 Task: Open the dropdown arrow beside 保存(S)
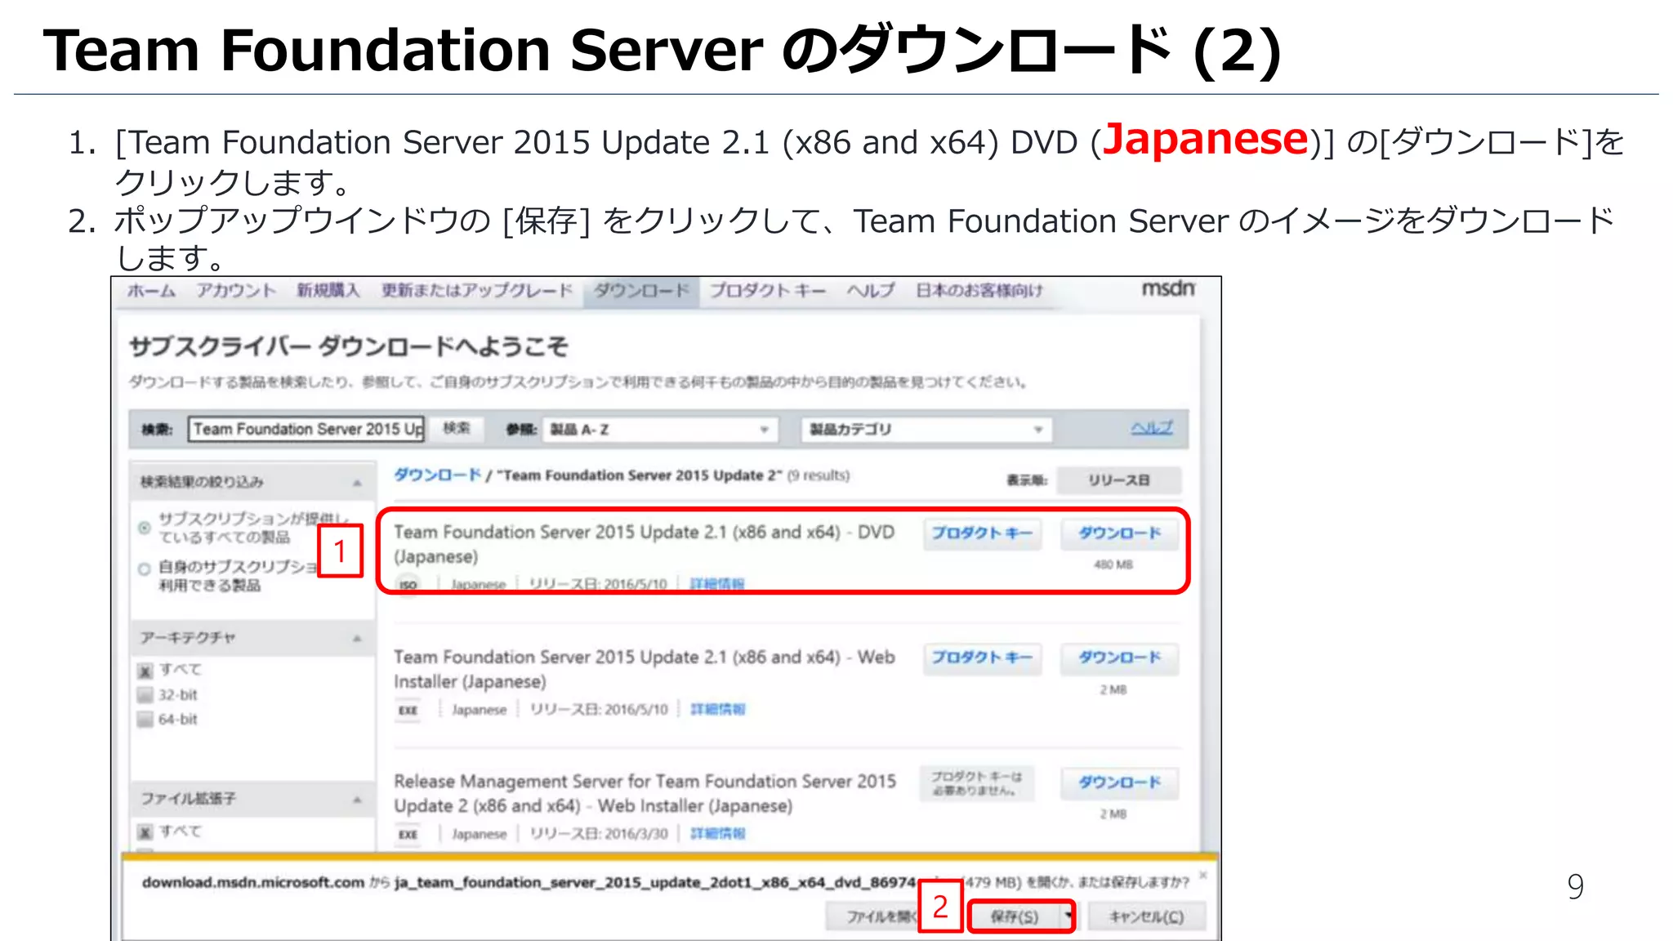coord(1067,917)
